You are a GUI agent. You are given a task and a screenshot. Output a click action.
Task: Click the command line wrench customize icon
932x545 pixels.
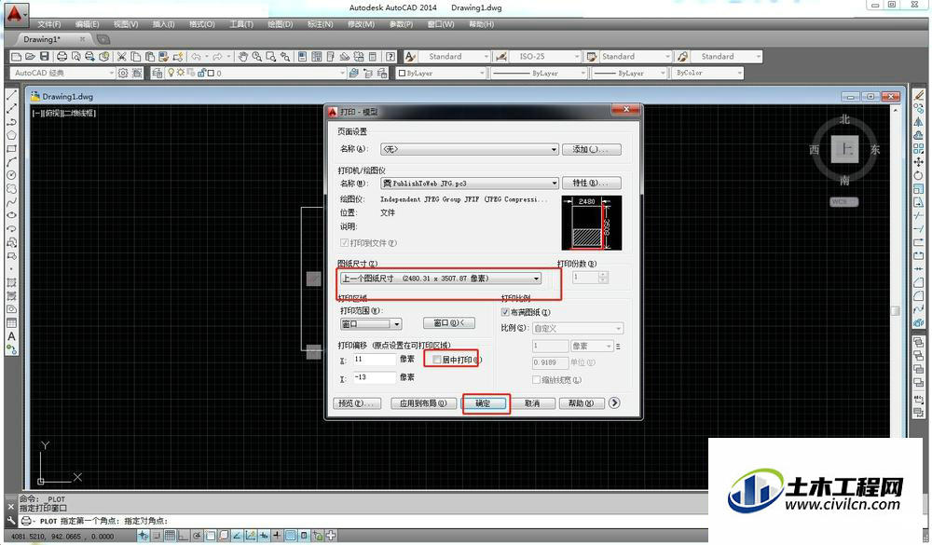[10, 519]
